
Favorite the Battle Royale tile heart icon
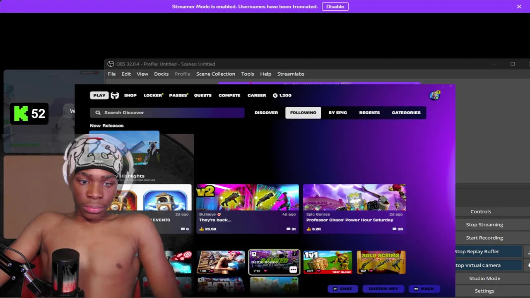coord(265,271)
